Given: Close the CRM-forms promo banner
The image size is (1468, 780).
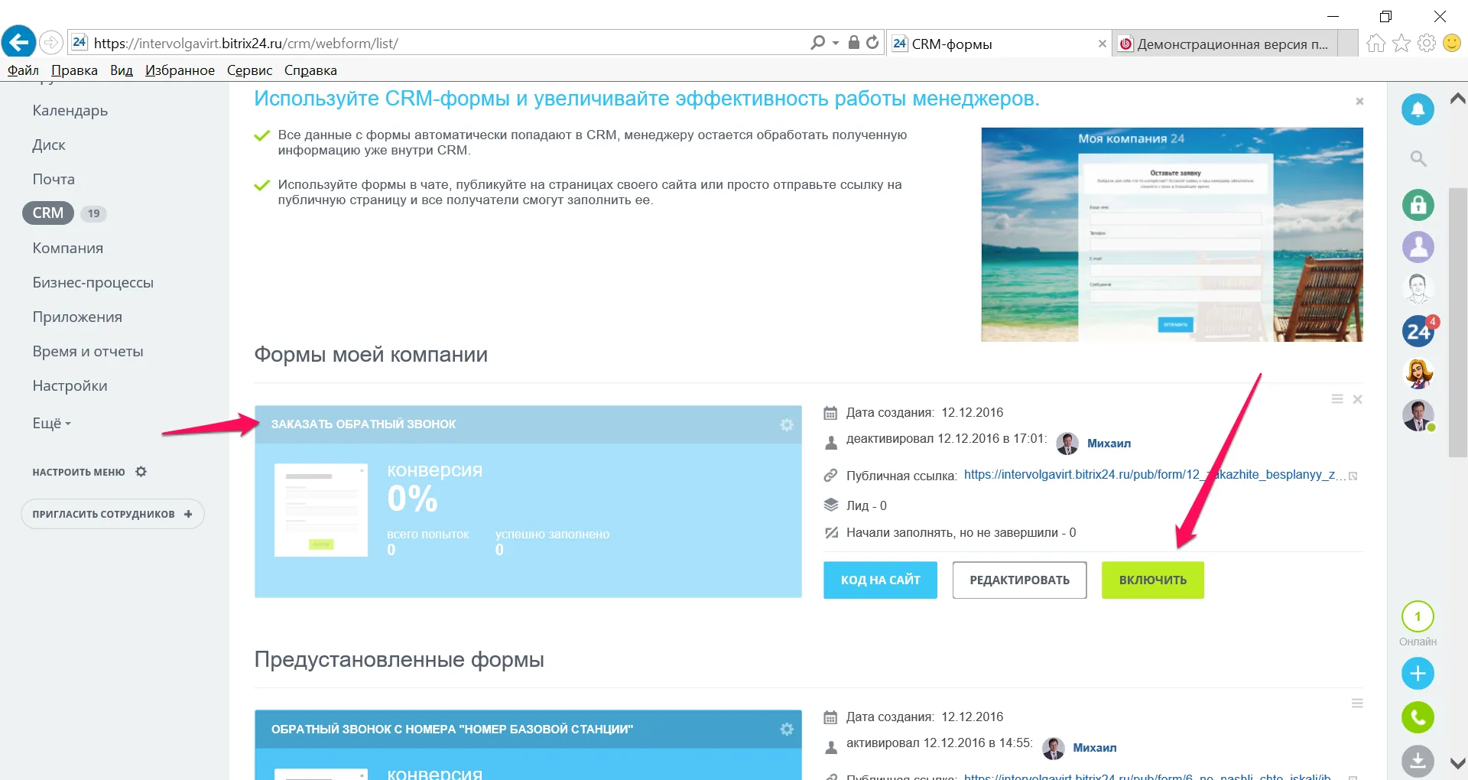Looking at the screenshot, I should pyautogui.click(x=1359, y=102).
